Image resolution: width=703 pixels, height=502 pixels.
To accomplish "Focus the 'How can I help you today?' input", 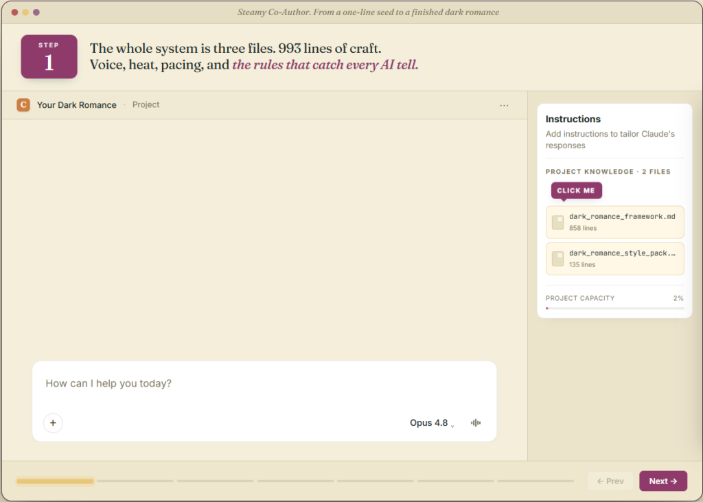I will [x=264, y=384].
